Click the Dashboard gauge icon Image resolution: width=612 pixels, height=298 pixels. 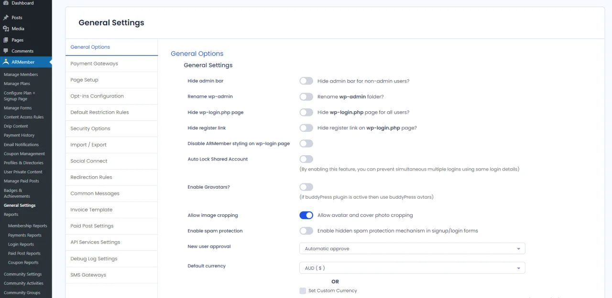tap(6, 3)
